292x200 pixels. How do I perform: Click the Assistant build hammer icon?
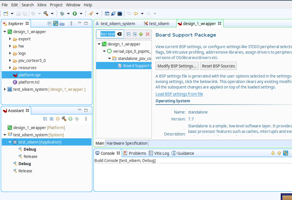coord(64,119)
